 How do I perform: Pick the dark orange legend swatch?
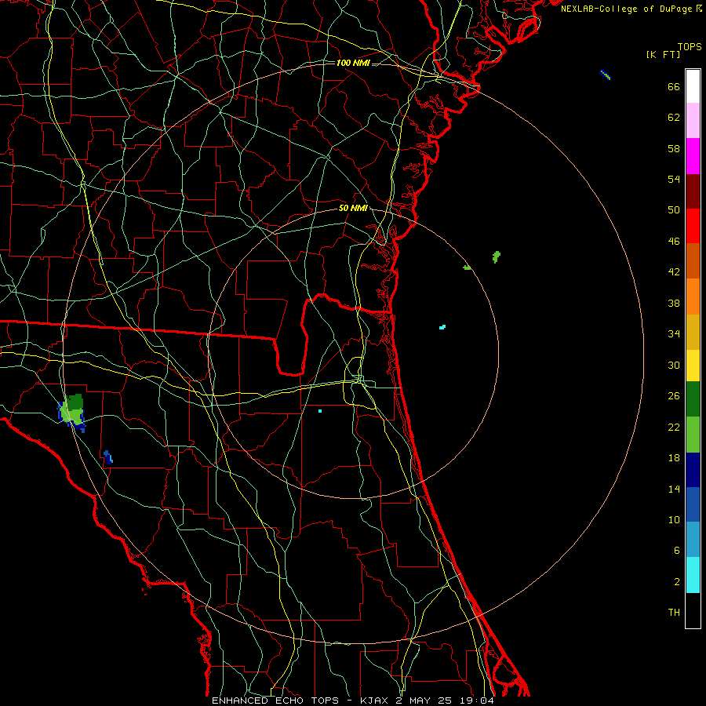693,261
